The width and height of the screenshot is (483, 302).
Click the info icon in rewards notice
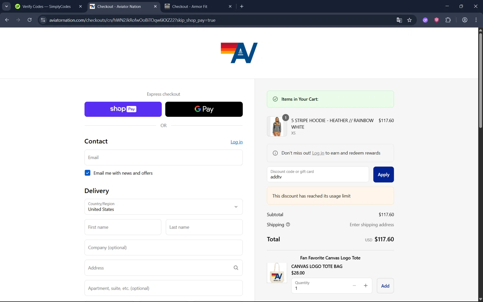coord(275,153)
